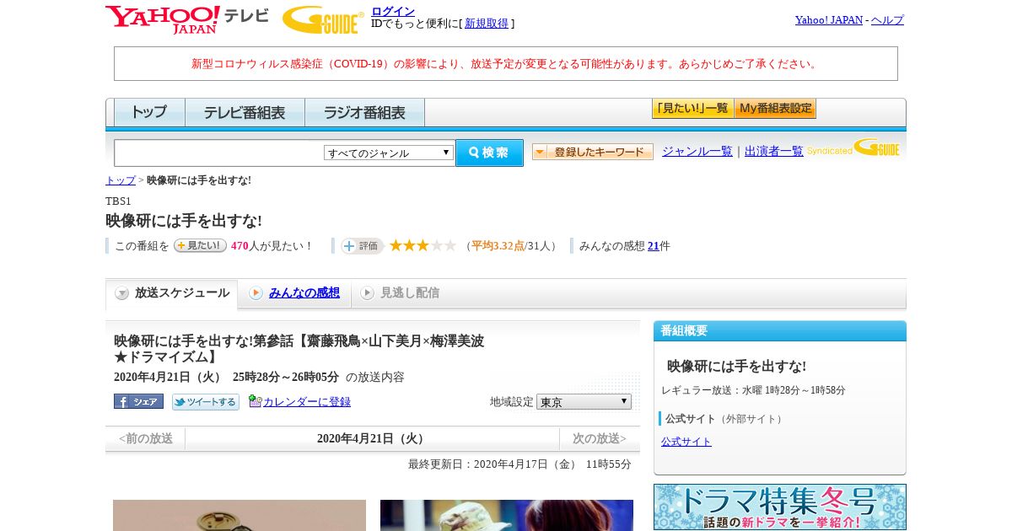This screenshot has width=1012, height=531.
Task: Open the G-GUIDE logo beside the Yahoo logo
Action: (323, 19)
